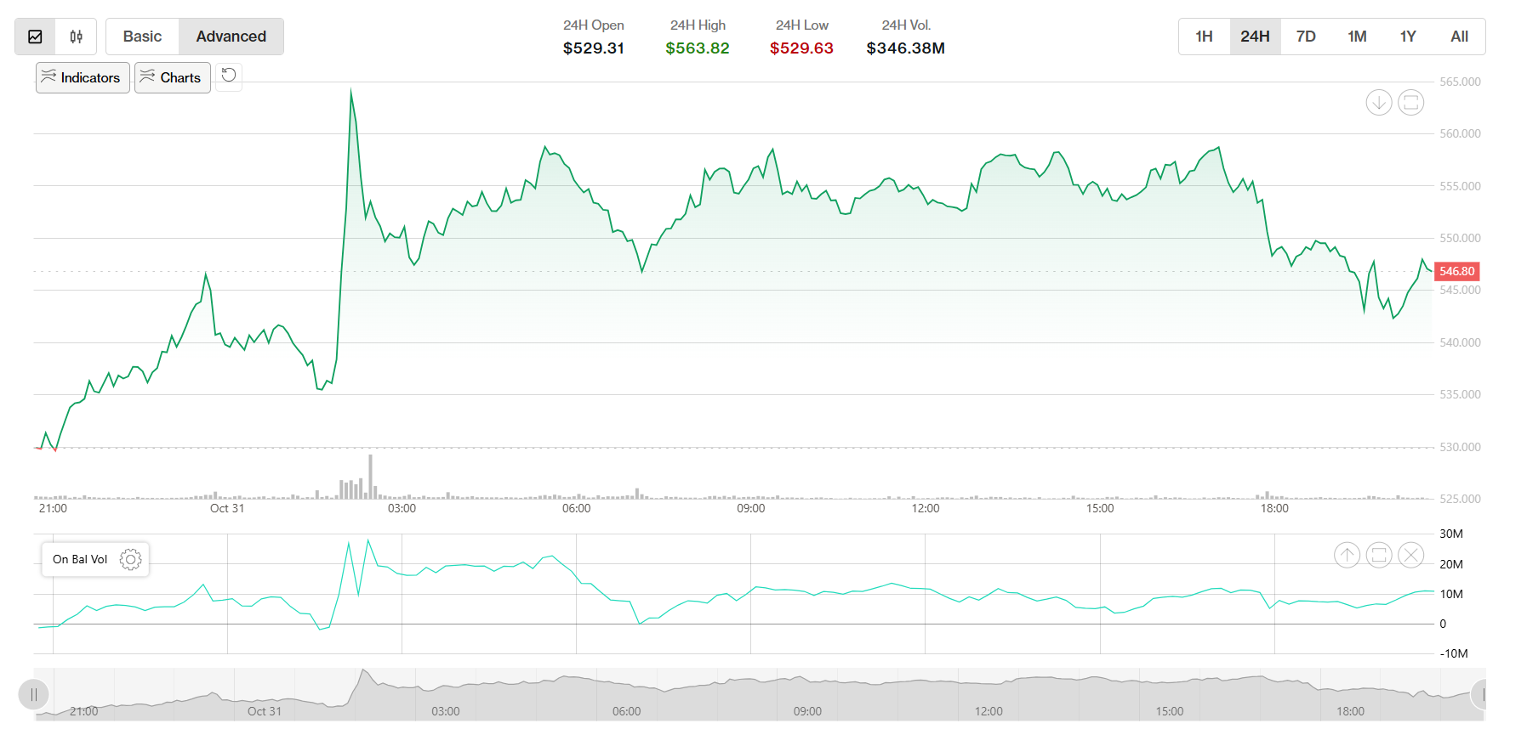Show All price history
This screenshot has width=1527, height=729.
tap(1459, 37)
